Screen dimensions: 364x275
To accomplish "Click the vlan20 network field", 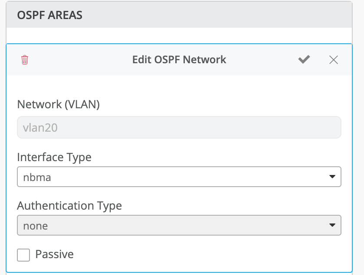I will [x=179, y=128].
